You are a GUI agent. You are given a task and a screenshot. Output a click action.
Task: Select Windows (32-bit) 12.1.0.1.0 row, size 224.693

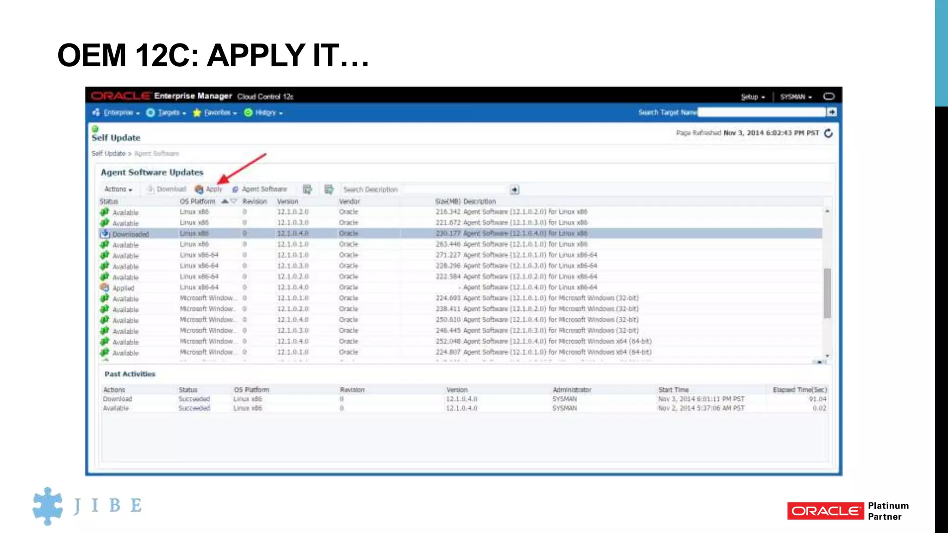[x=461, y=298]
